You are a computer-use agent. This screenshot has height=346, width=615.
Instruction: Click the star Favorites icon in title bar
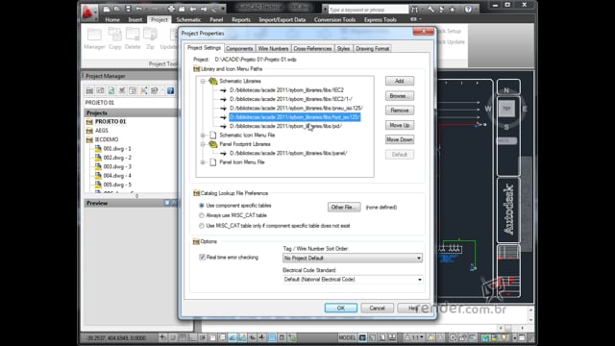click(x=453, y=9)
